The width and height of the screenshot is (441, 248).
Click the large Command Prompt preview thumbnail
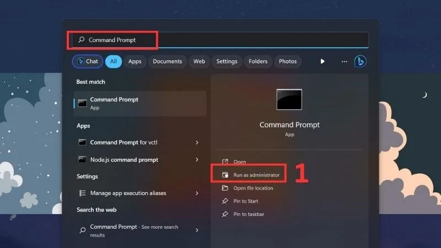point(289,100)
